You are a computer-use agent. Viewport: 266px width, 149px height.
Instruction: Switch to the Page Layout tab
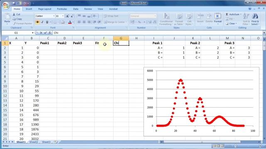point(44,9)
